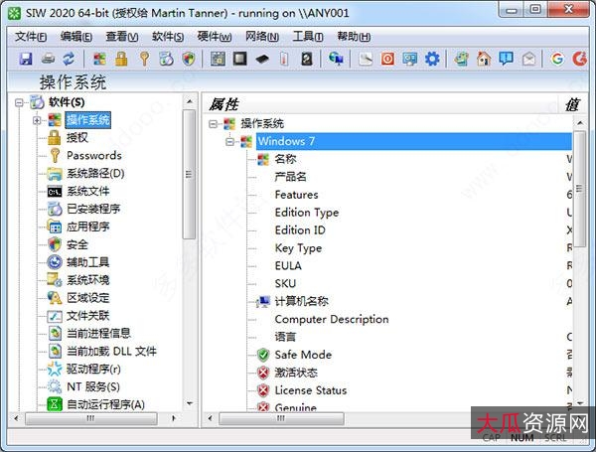The width and height of the screenshot is (596, 452).
Task: Click the CPU chip toolbar icon
Action: (x=239, y=59)
